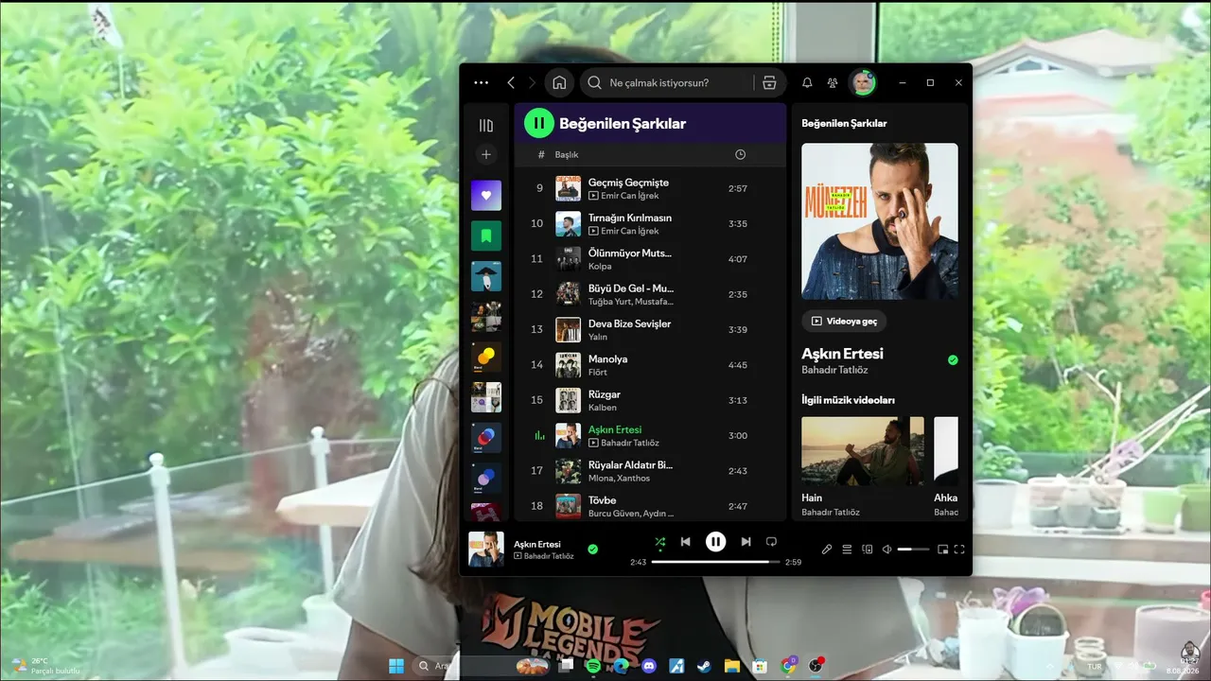The image size is (1211, 681).
Task: Open the Connect to a device icon
Action: [868, 549]
